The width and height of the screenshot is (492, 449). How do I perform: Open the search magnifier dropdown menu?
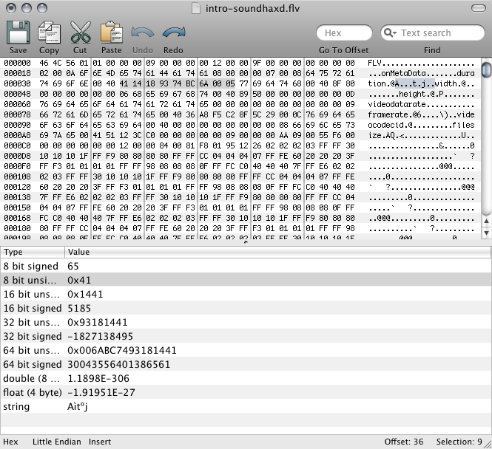tap(391, 33)
